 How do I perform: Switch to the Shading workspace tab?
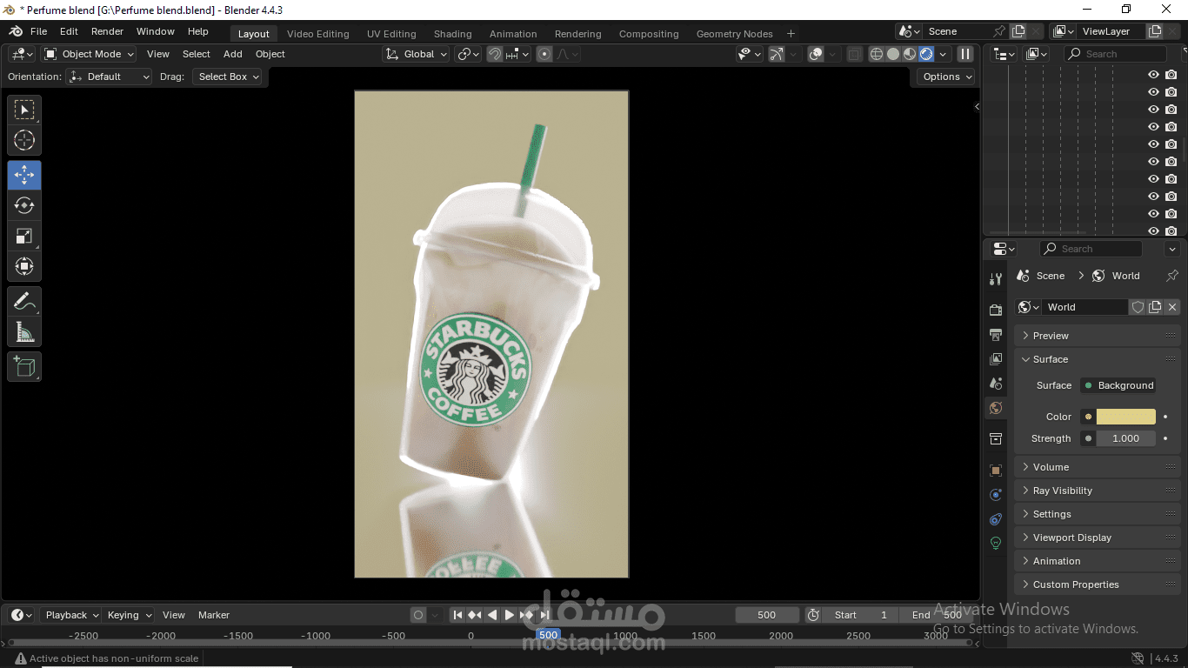452,34
